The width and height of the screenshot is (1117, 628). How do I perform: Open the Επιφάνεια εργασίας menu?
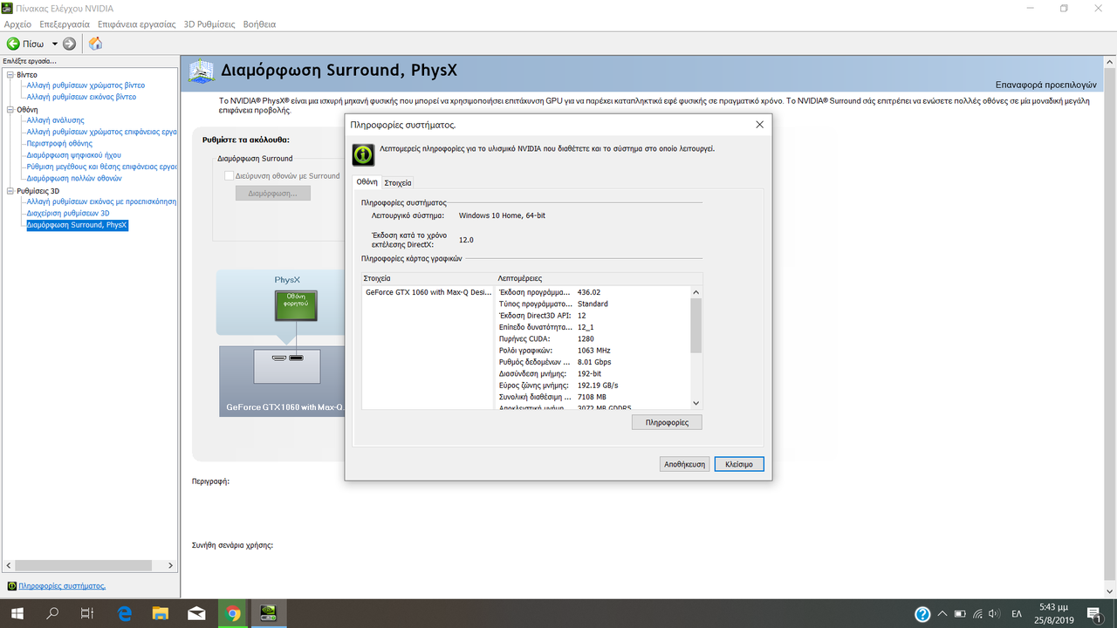click(x=136, y=24)
